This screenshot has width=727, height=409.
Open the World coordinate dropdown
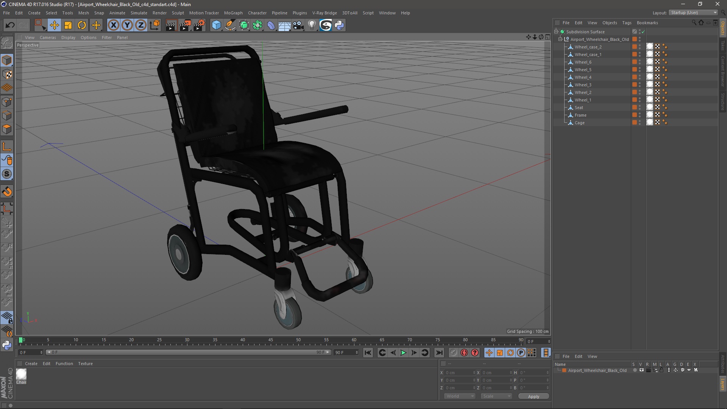460,396
